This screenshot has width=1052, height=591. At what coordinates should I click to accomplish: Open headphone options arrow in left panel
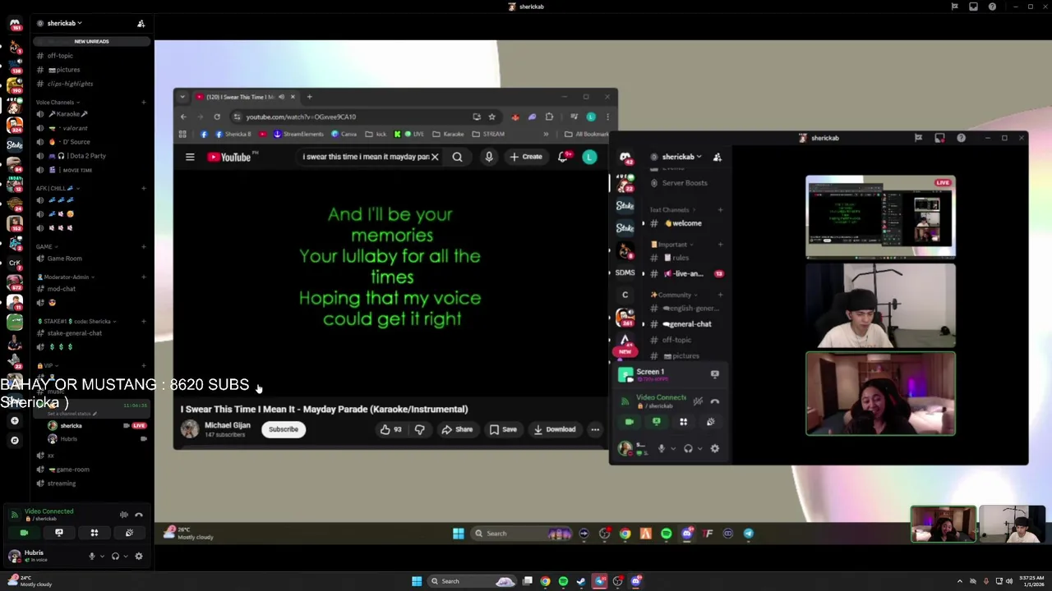125,556
